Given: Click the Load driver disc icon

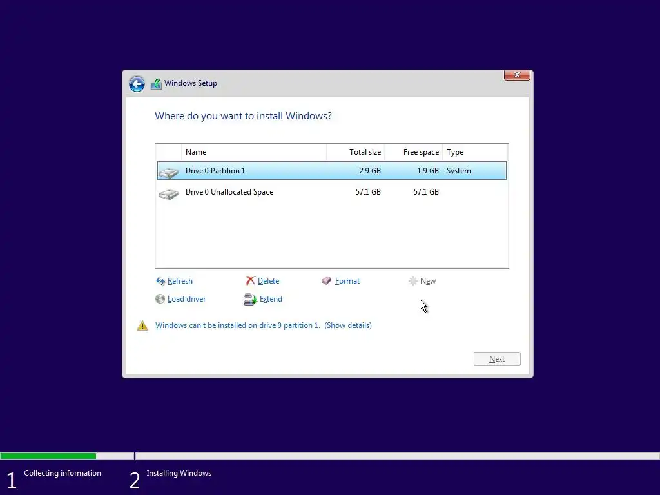Looking at the screenshot, I should click(x=160, y=299).
